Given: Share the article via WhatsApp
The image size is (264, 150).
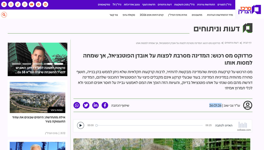Looking at the screenshot, I should click(77, 105).
